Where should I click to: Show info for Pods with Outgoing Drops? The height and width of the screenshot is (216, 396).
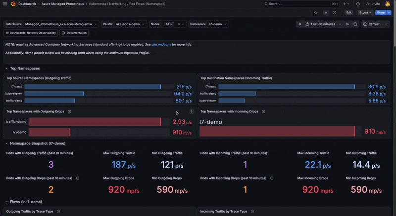click(x=78, y=178)
